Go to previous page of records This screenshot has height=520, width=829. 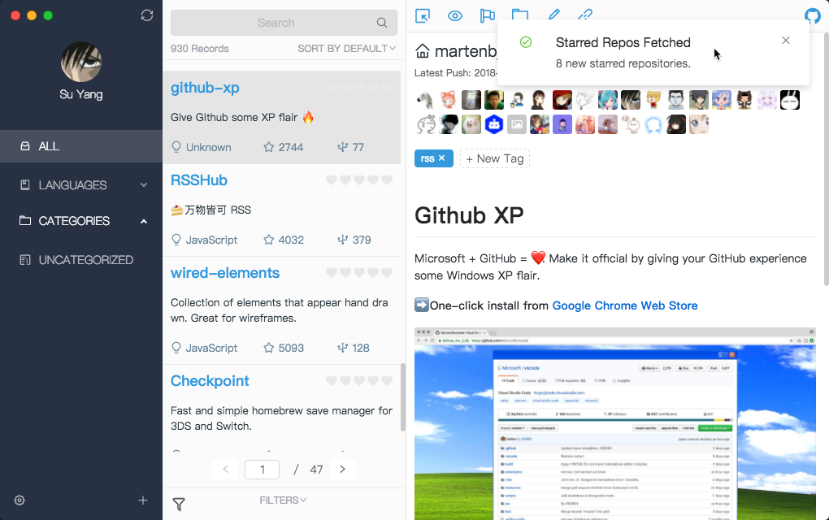tap(226, 470)
